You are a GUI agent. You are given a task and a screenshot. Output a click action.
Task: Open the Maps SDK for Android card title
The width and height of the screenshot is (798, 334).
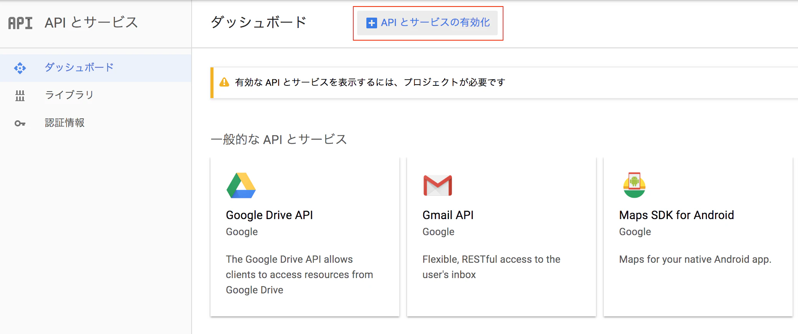[676, 215]
